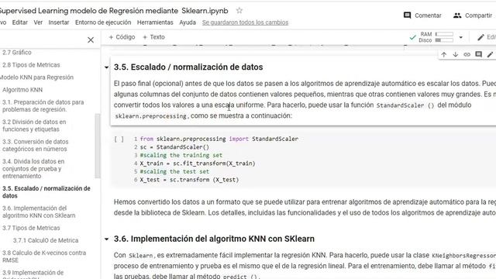Screen dimensions: 496x279
Task: Copy link to cell via link icon
Action: tap(467, 54)
